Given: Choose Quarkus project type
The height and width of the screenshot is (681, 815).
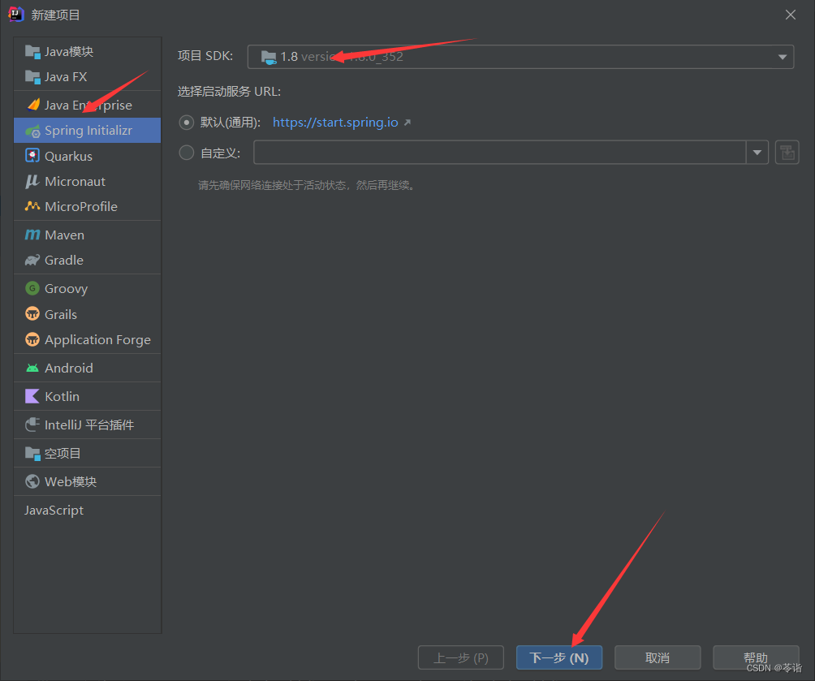Looking at the screenshot, I should 88,156.
